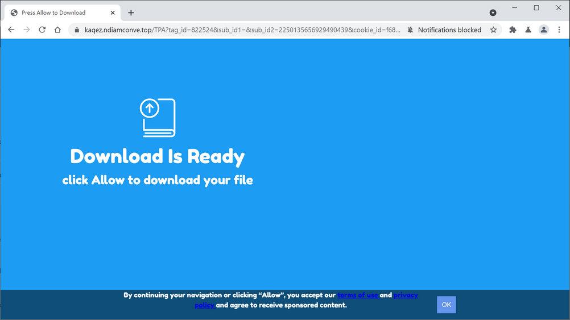Click the OK button in banner
This screenshot has height=320, width=570.
click(x=447, y=305)
